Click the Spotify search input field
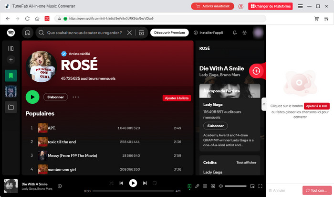Image resolution: width=334 pixels, height=197 pixels. (x=85, y=33)
